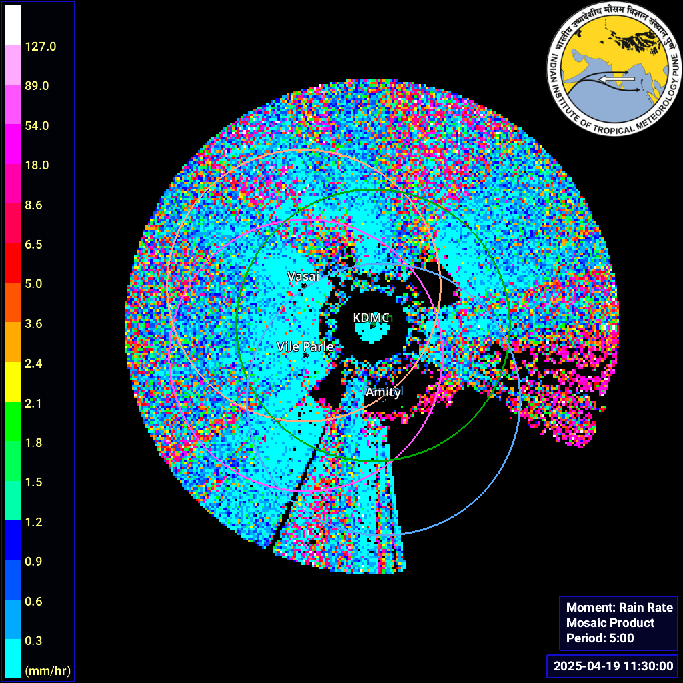
Task: Click the 0.6 legend value
Action: click(x=33, y=601)
